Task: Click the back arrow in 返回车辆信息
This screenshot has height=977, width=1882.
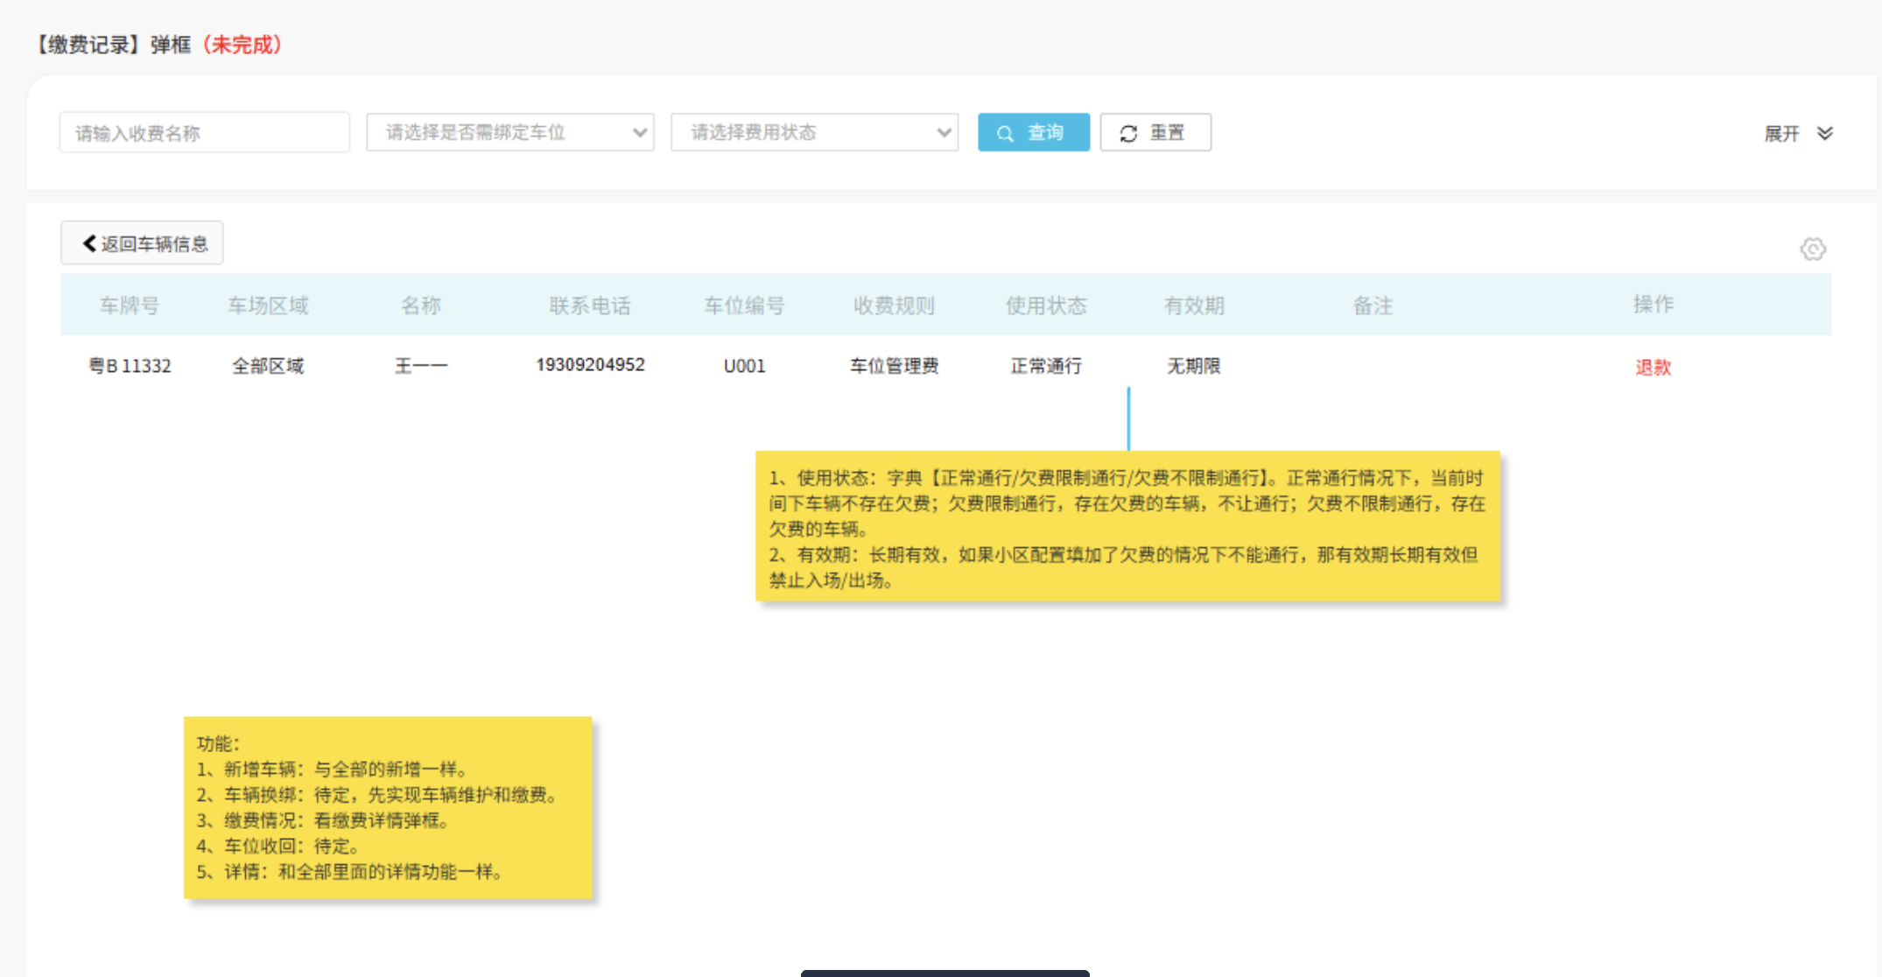Action: click(88, 243)
